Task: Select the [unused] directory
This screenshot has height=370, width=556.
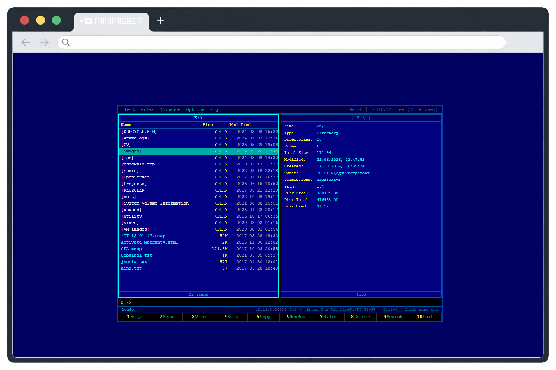Action: pyautogui.click(x=199, y=210)
